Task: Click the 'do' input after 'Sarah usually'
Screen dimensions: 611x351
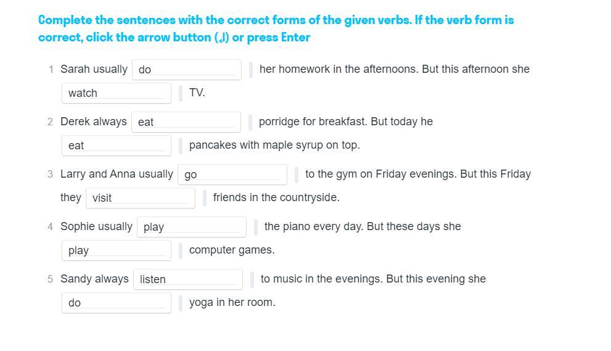Action: [187, 70]
